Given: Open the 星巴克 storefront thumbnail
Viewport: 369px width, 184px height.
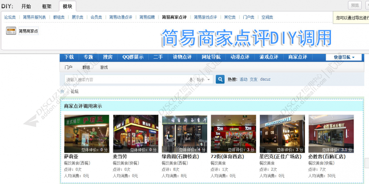Looking at the screenshot, I should [282, 134].
